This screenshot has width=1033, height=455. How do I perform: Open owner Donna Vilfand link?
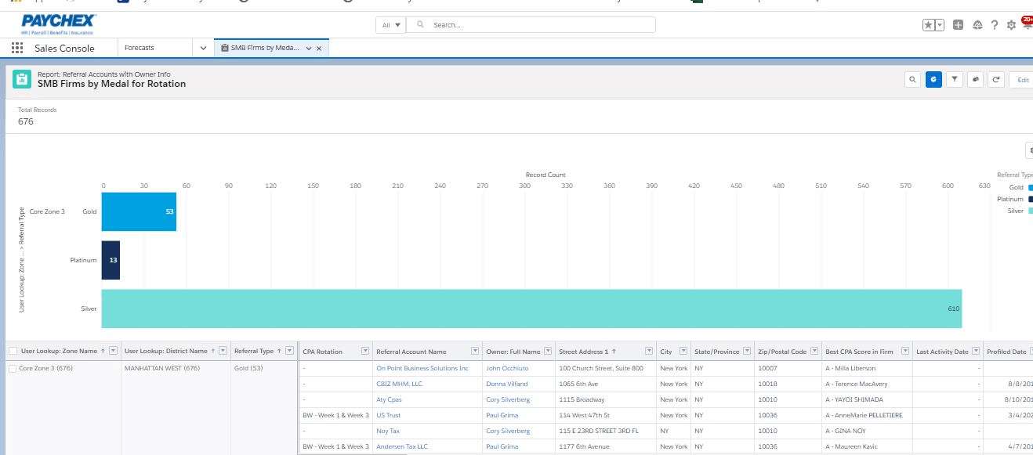click(507, 384)
